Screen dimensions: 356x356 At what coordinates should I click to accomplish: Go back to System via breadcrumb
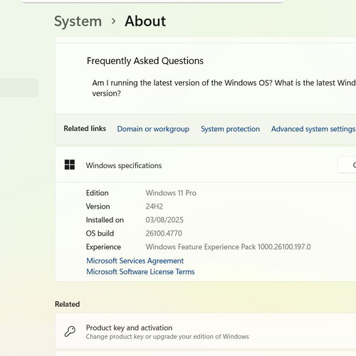tap(78, 21)
